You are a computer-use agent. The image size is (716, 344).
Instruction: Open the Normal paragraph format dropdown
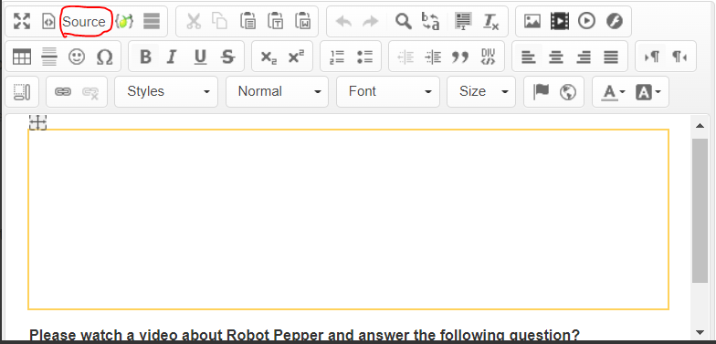[278, 91]
